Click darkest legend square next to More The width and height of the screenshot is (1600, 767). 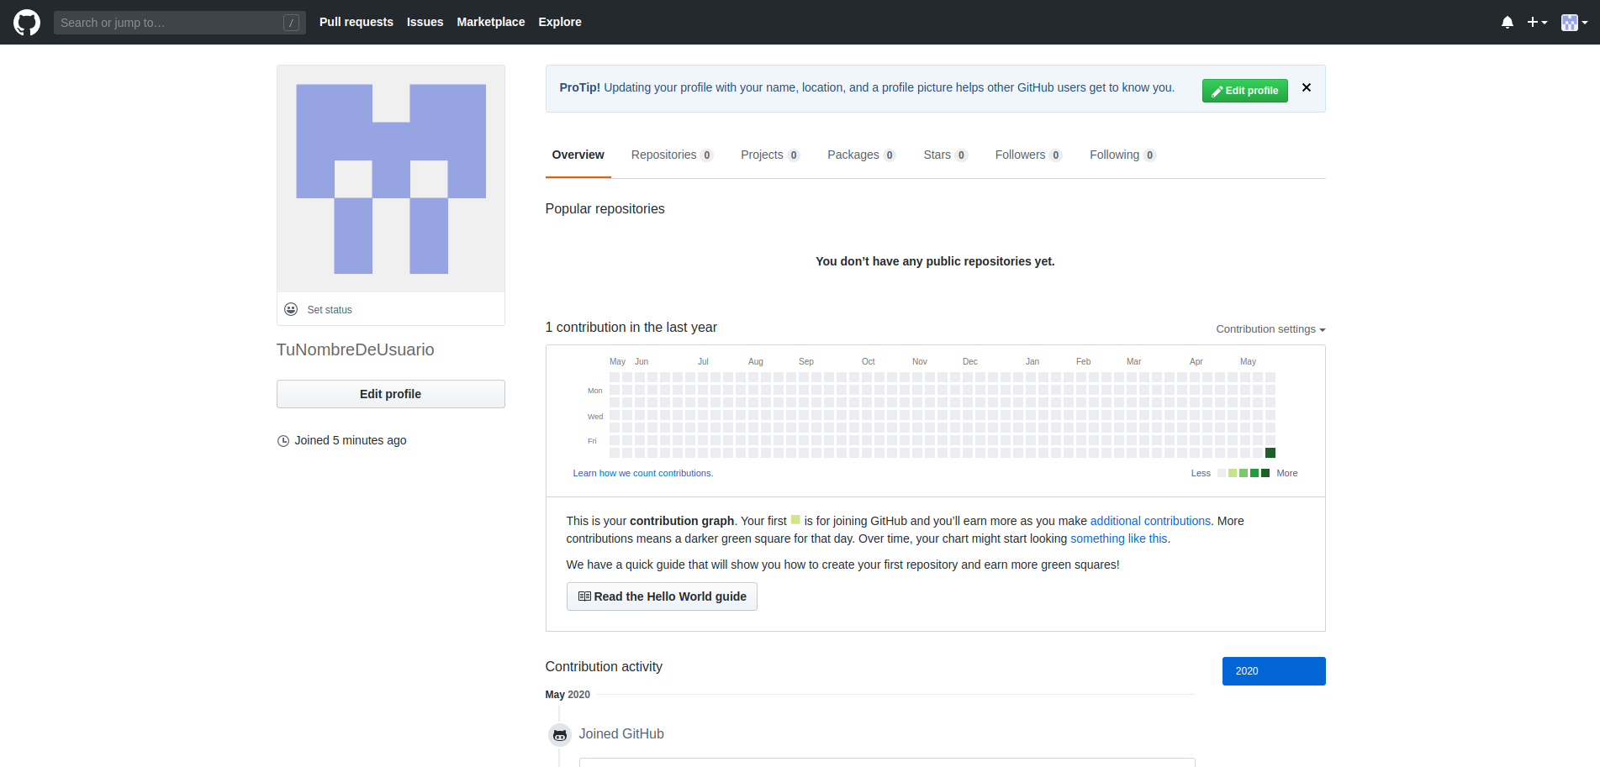(1265, 473)
